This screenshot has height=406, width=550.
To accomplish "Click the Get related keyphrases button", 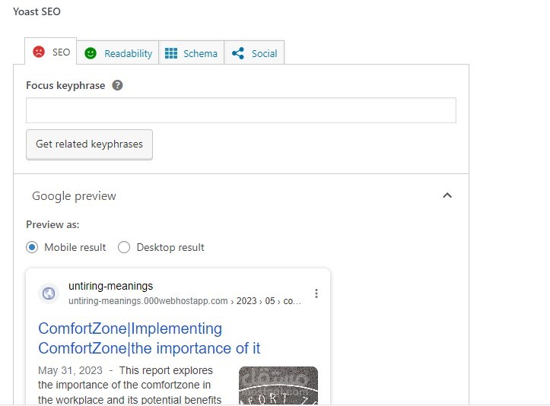I will coord(89,144).
